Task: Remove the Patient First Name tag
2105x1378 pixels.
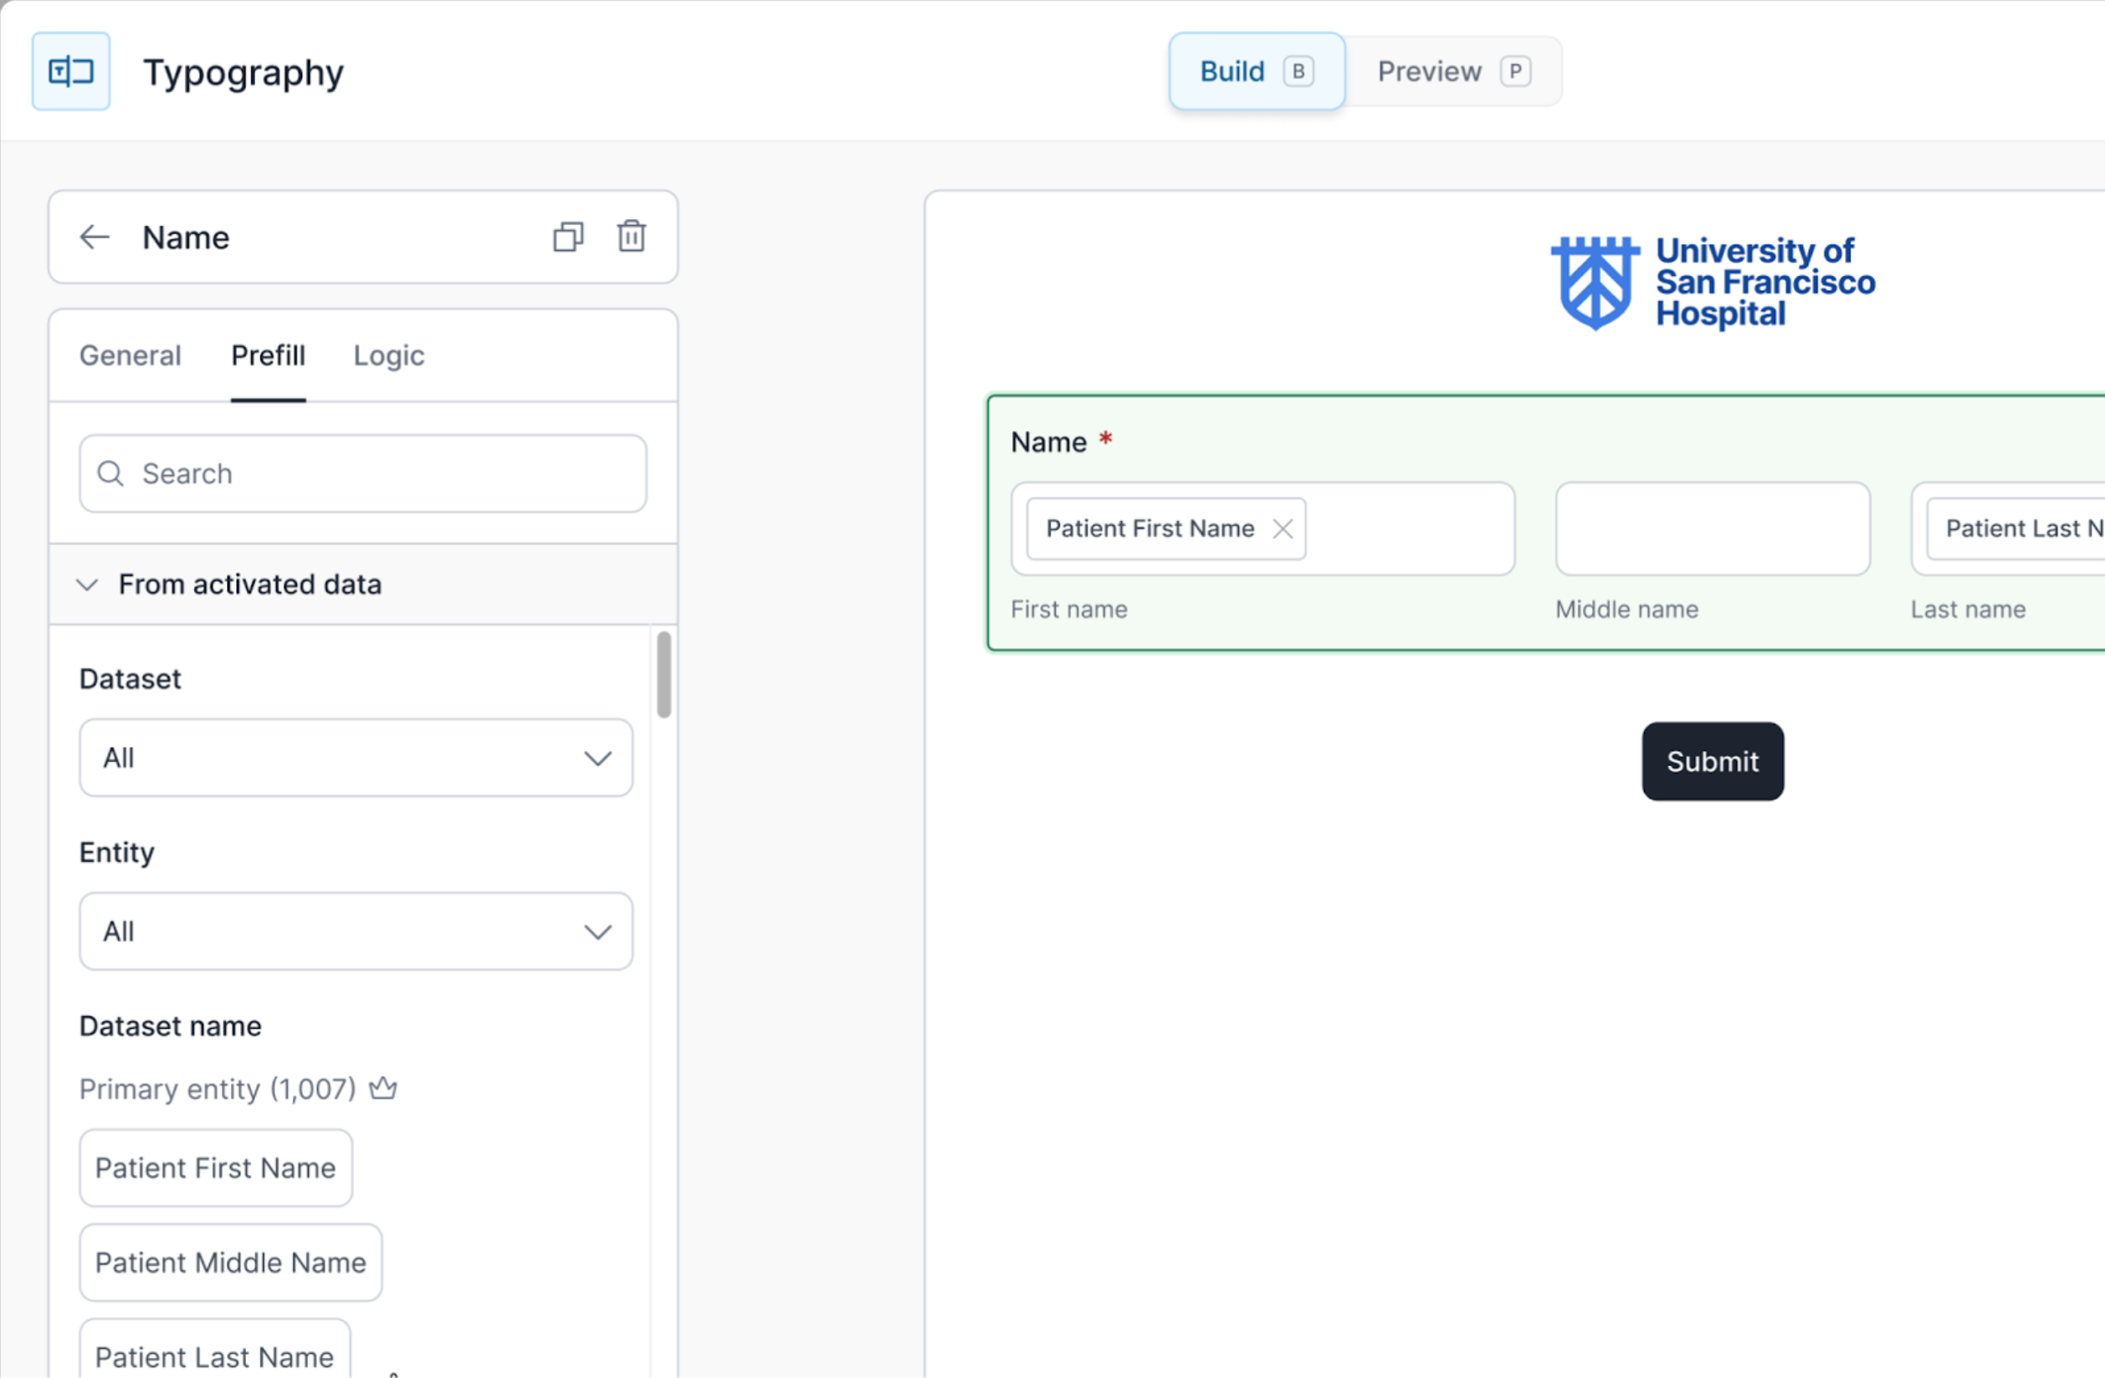Action: (x=1283, y=528)
